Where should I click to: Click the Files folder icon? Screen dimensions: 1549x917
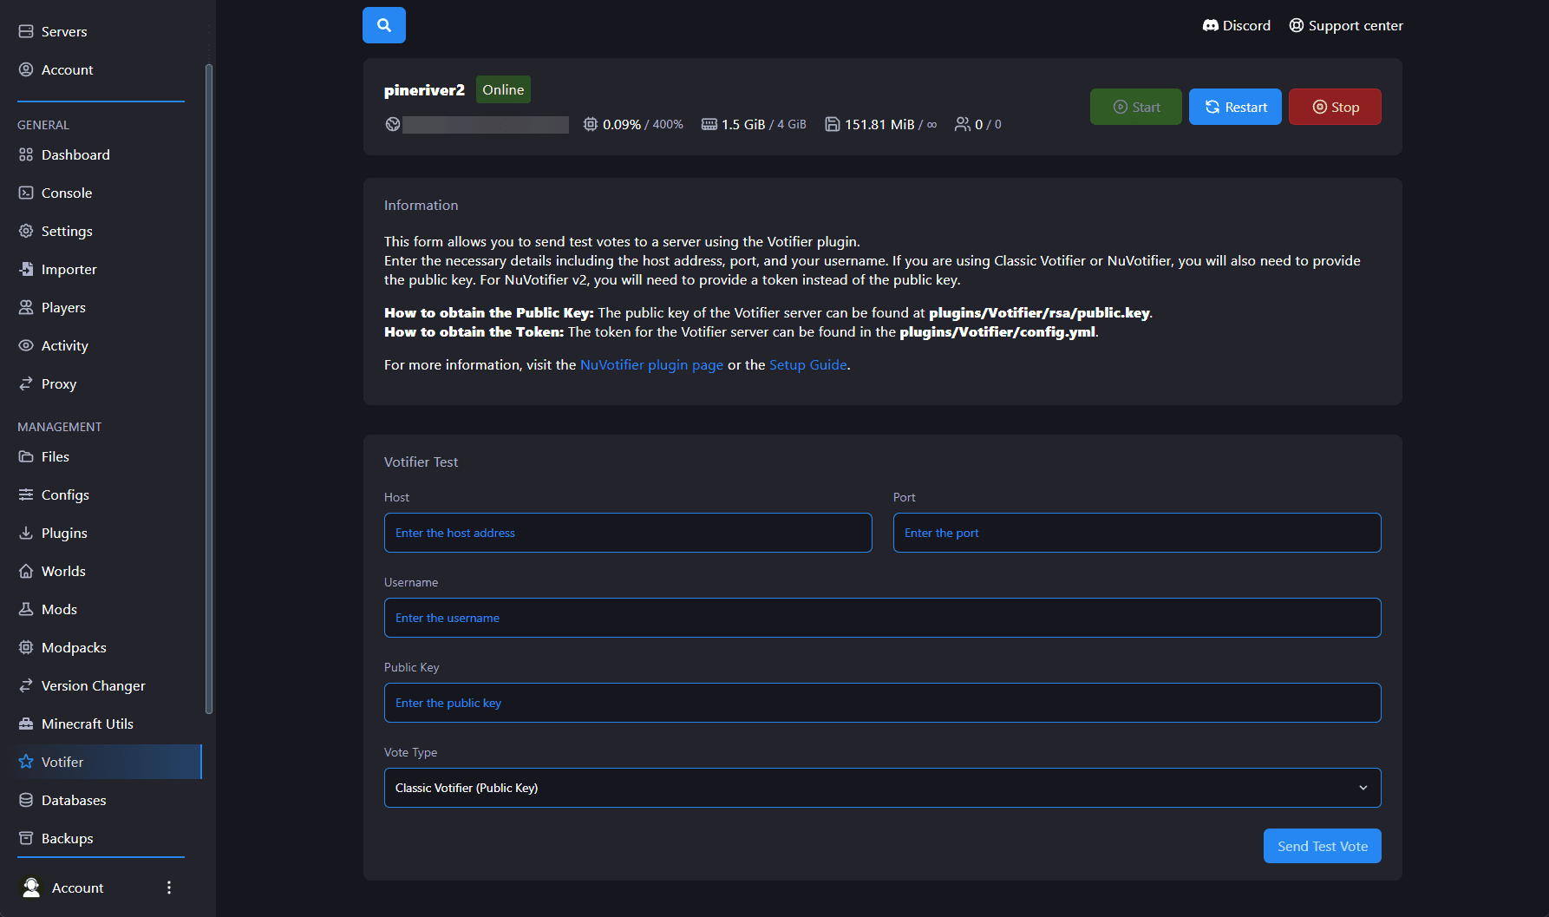point(26,456)
